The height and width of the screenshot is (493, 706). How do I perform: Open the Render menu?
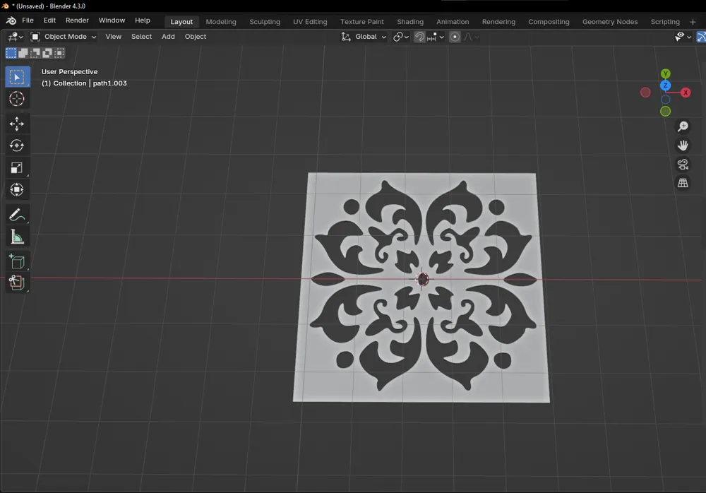(77, 20)
